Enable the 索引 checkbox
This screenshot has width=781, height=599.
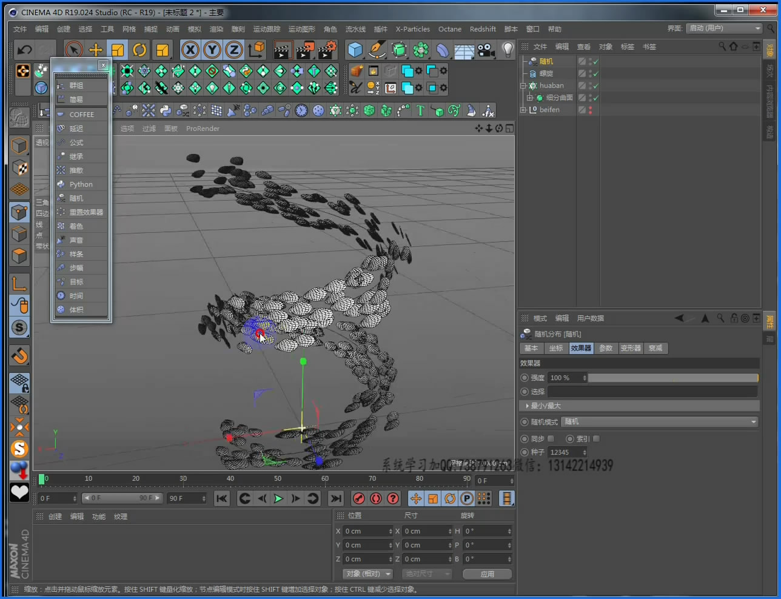[596, 438]
